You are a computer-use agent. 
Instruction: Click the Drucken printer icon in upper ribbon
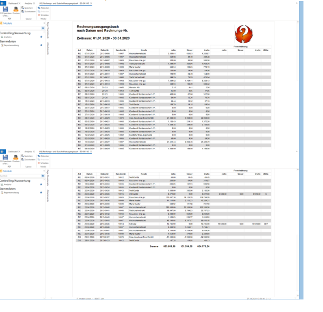(x=16, y=9)
